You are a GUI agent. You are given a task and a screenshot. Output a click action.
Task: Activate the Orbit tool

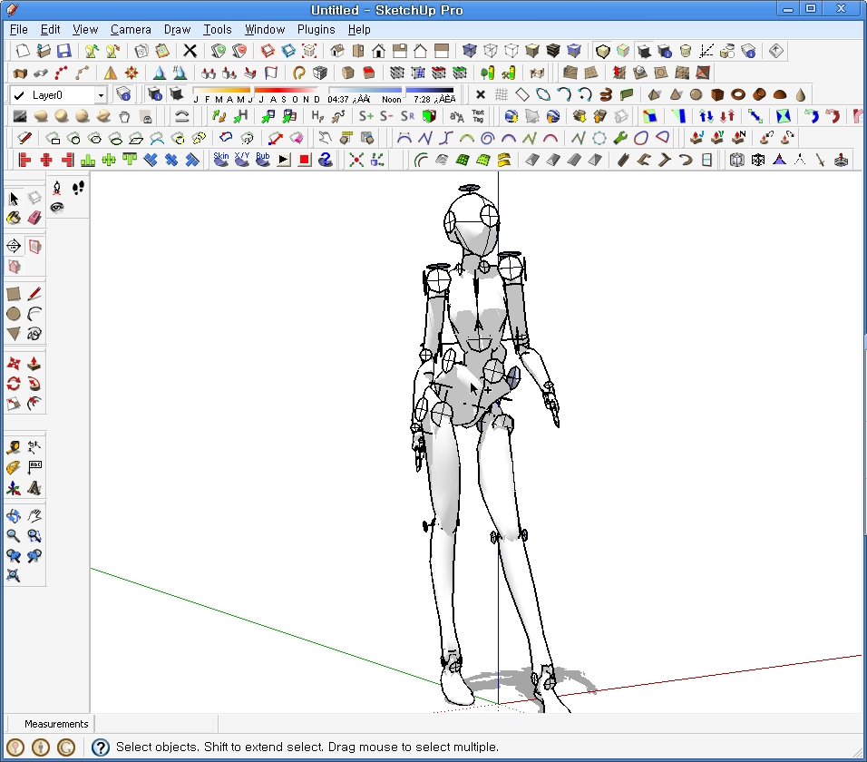click(14, 516)
